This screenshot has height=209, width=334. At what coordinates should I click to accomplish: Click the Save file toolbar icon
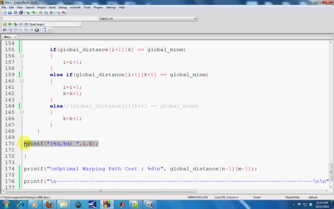pyautogui.click(x=15, y=13)
